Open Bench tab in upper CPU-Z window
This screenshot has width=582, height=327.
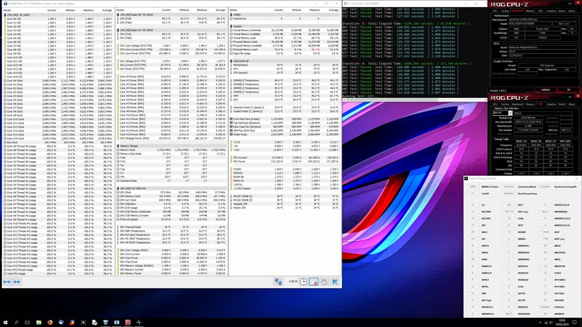[562, 10]
